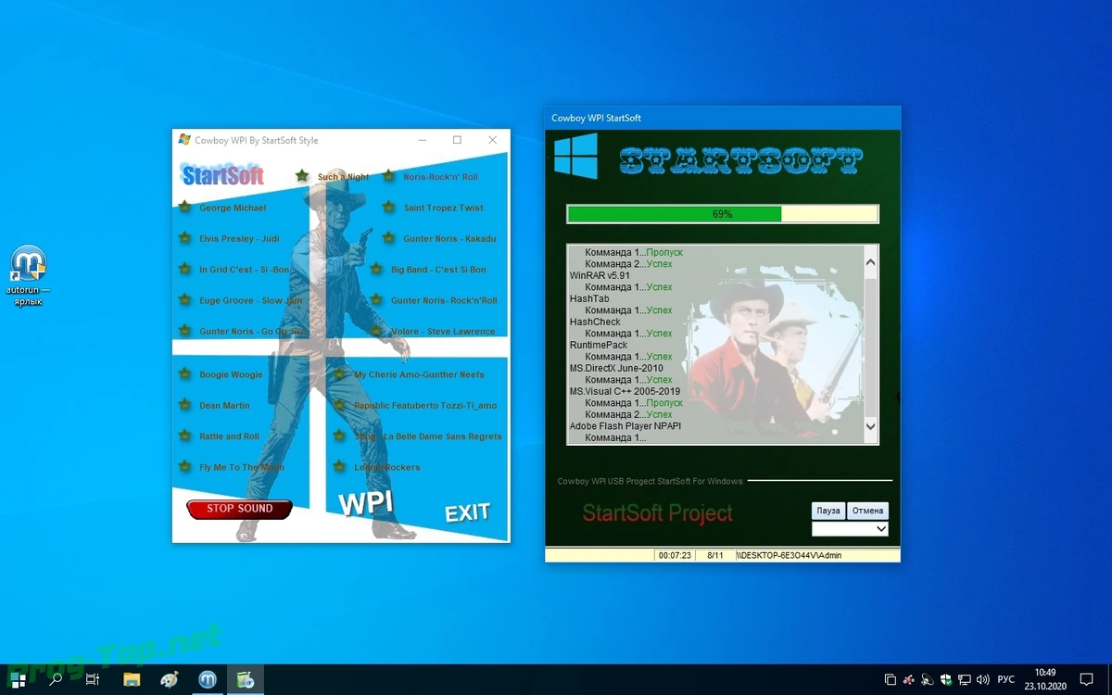Play Rapublic Featuberto Tozzi-Ti_amo track label
The height and width of the screenshot is (695, 1112).
[425, 405]
